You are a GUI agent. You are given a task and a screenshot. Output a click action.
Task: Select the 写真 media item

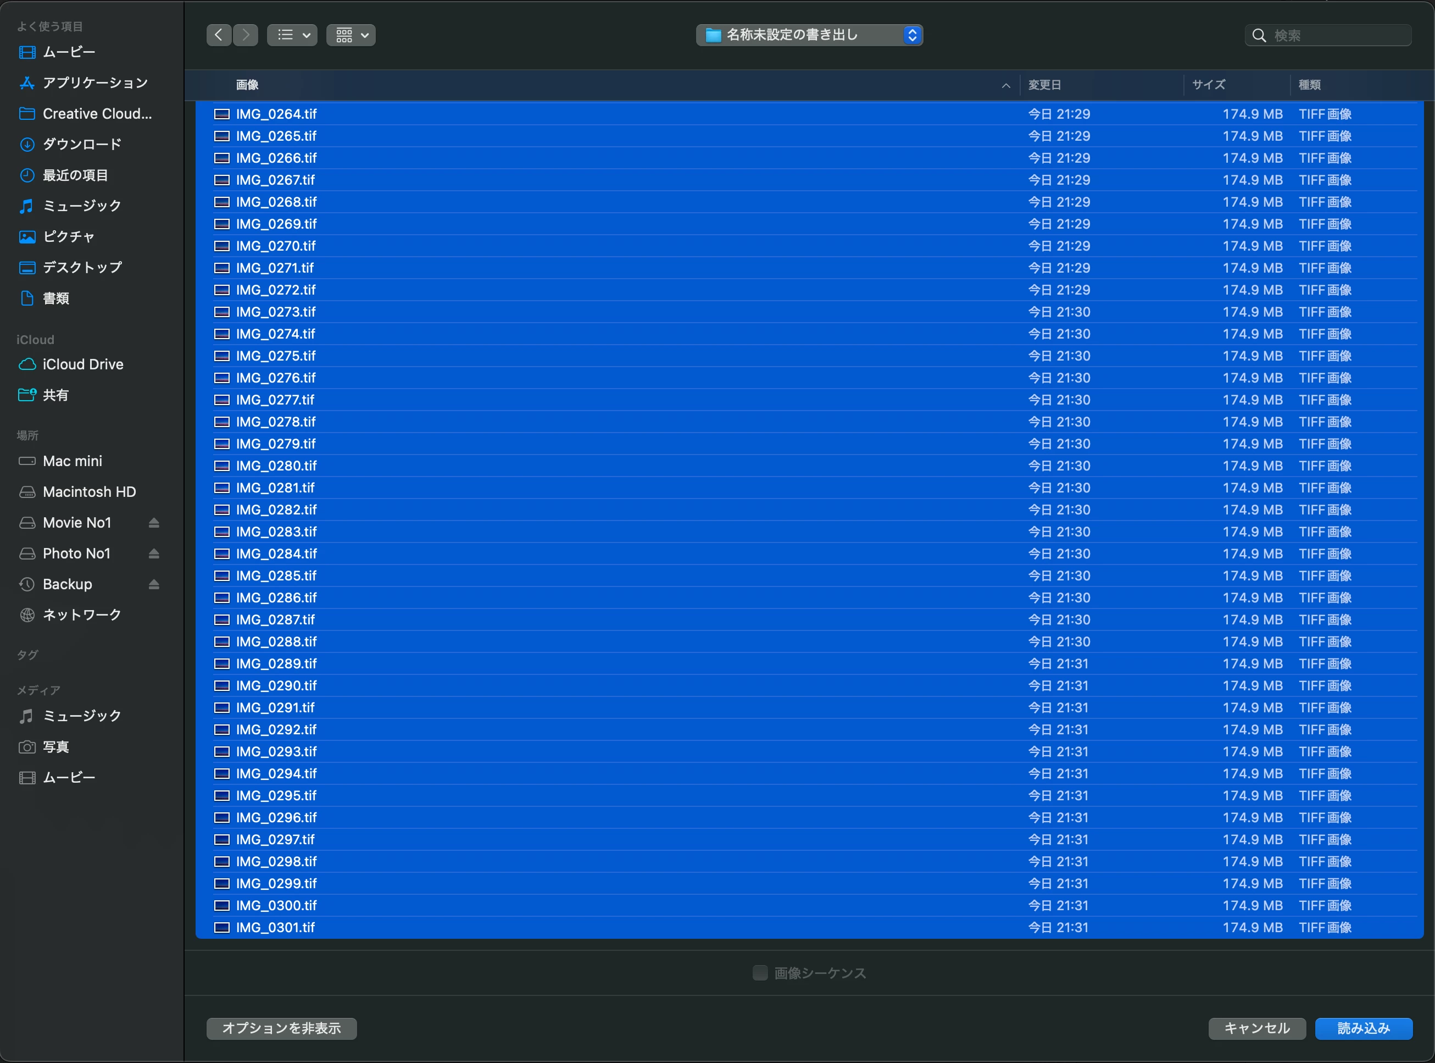[55, 747]
